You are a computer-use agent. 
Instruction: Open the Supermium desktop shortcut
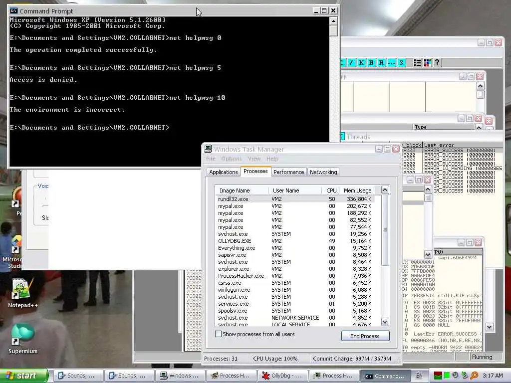22,338
